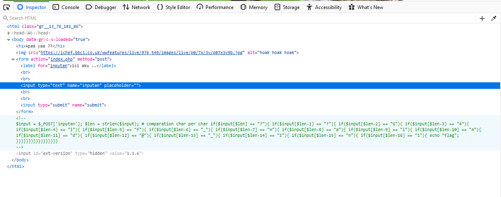Click the data-gr-c-s-loaded attribute
Viewport: 501px width, 197px height.
coord(56,39)
